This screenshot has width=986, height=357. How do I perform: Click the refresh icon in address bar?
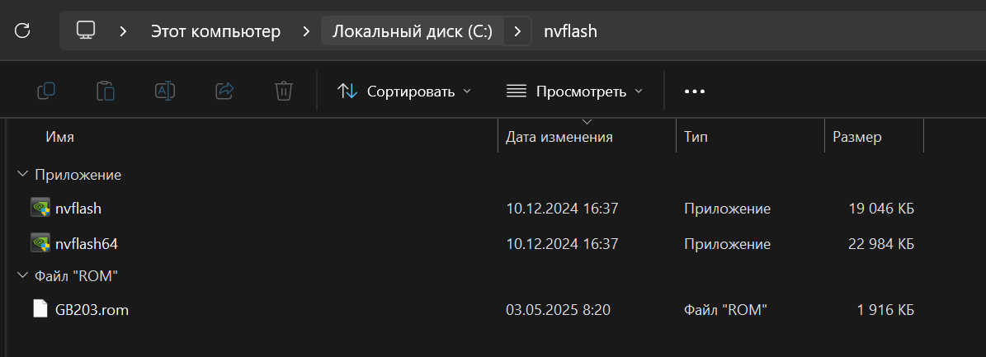(x=22, y=31)
